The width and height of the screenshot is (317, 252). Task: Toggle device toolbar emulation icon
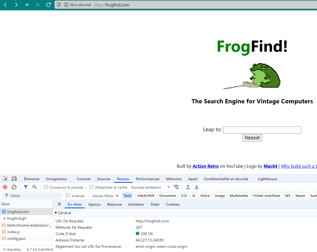(x=14, y=179)
